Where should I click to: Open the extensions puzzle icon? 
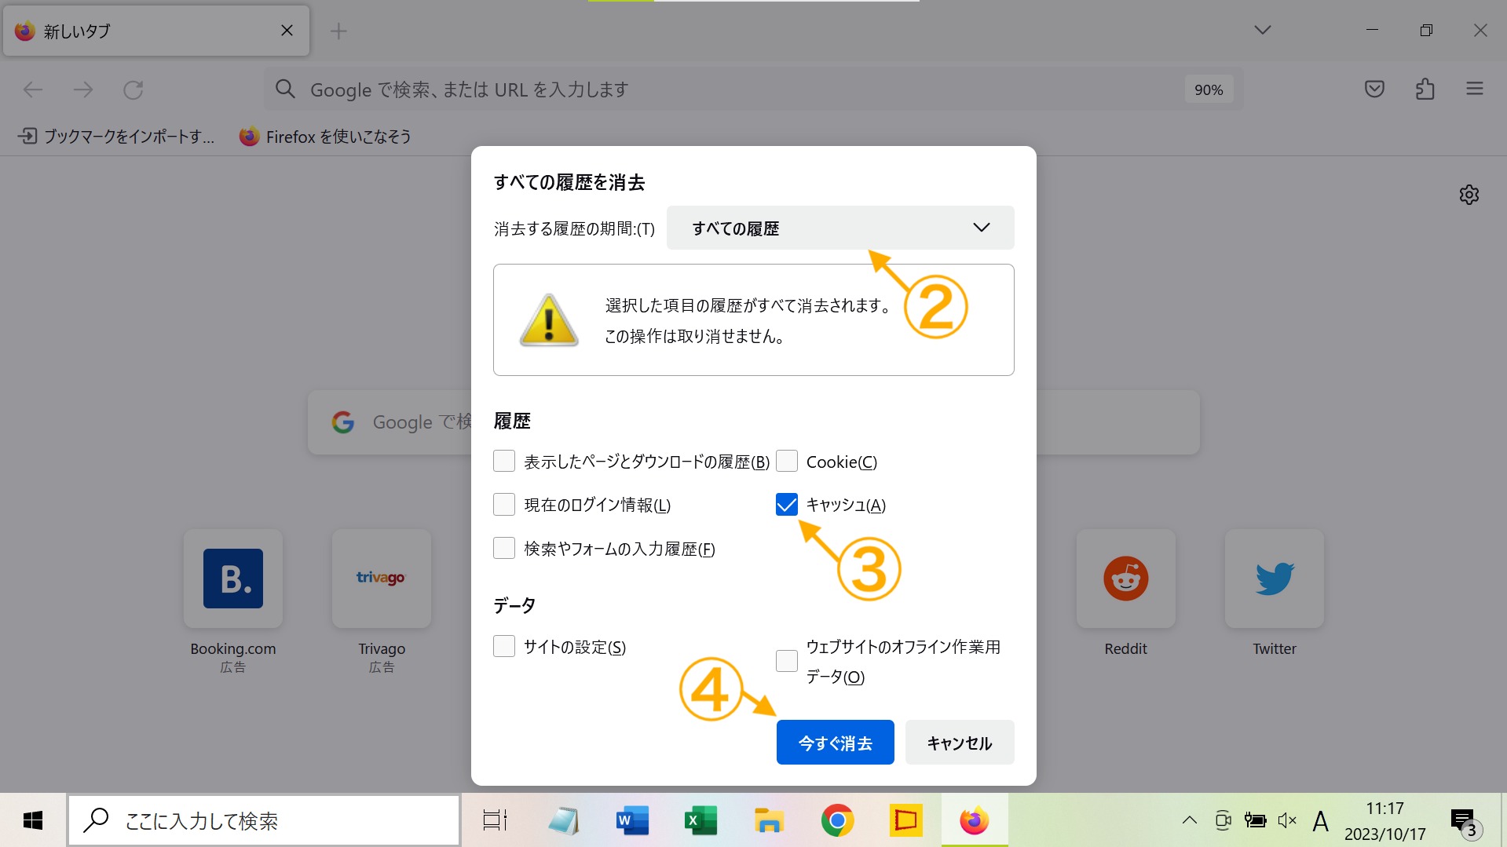[x=1425, y=89]
